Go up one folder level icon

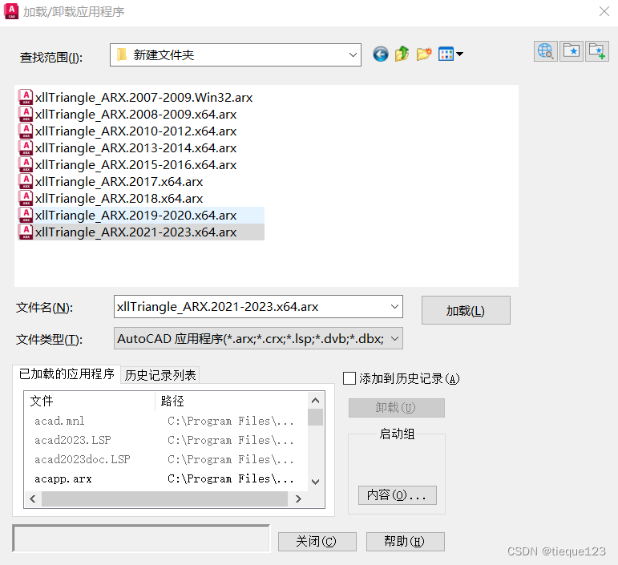tap(402, 54)
